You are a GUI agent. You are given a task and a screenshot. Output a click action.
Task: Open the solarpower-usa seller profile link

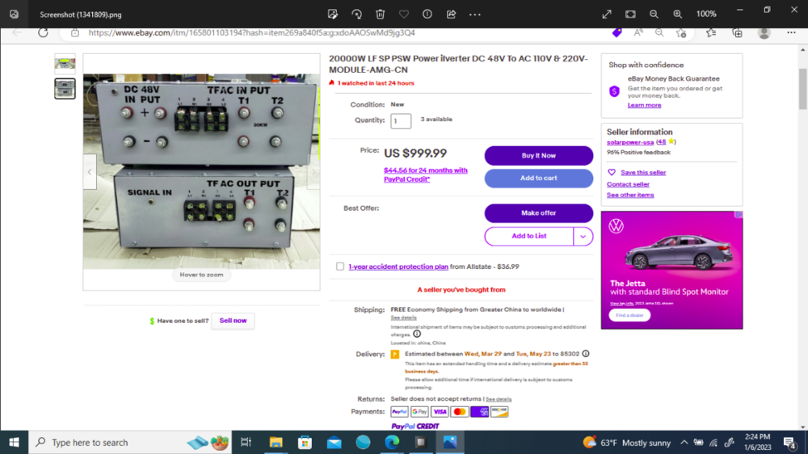pos(630,142)
